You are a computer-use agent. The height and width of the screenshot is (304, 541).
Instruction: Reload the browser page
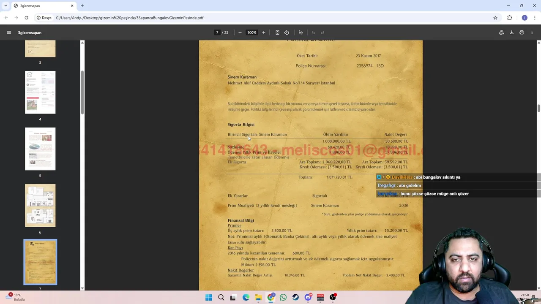(x=26, y=18)
